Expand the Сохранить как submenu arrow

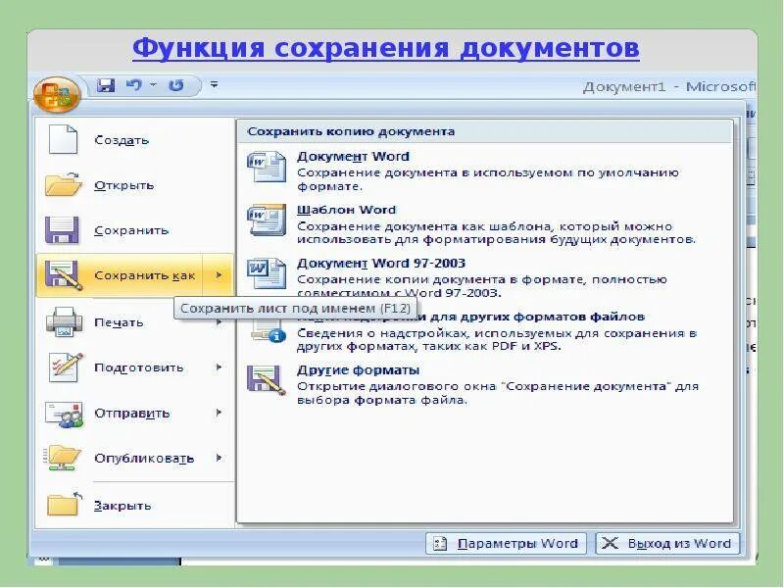[x=219, y=275]
